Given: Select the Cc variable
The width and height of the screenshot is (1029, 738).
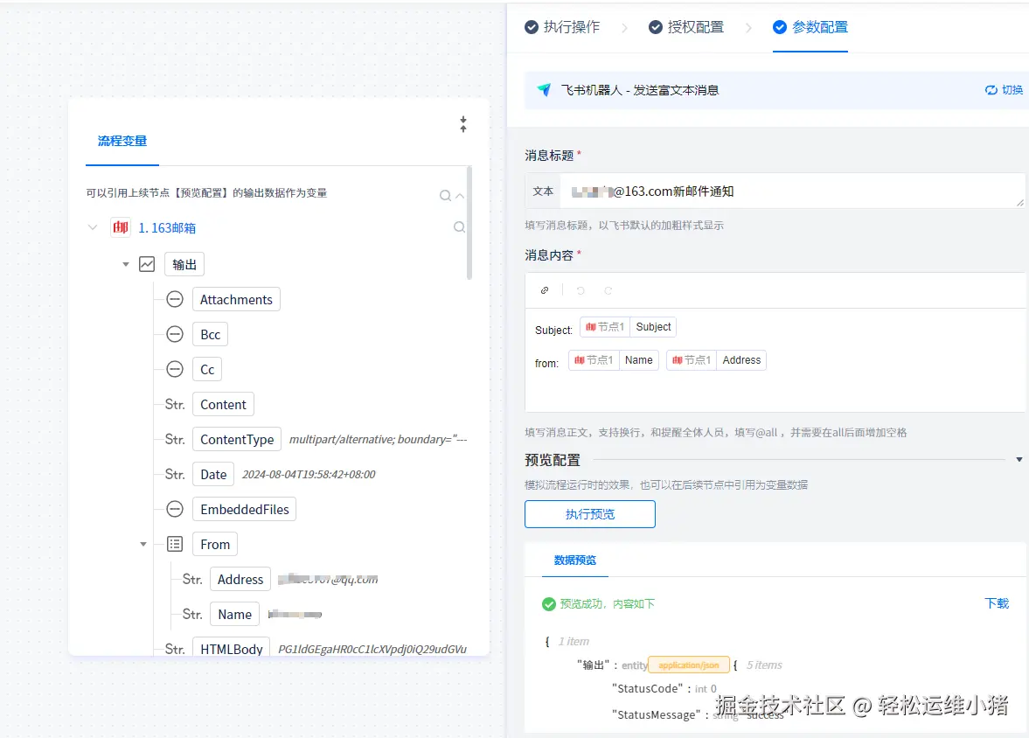Looking at the screenshot, I should [x=207, y=369].
